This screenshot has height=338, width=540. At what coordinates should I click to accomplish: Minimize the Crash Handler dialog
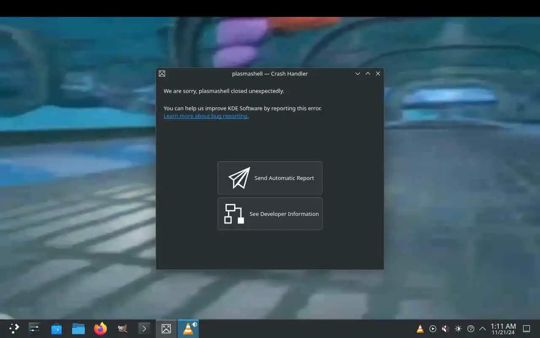pyautogui.click(x=358, y=74)
